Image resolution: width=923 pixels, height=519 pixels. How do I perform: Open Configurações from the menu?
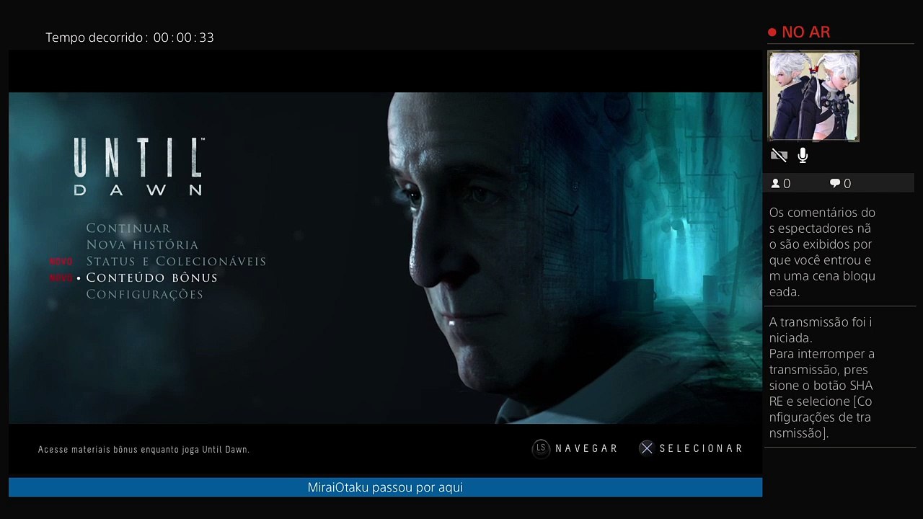pos(144,294)
